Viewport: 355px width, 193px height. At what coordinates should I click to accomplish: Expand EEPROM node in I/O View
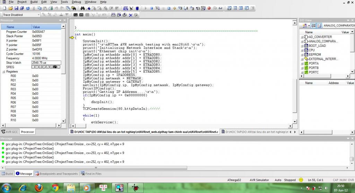302,54
